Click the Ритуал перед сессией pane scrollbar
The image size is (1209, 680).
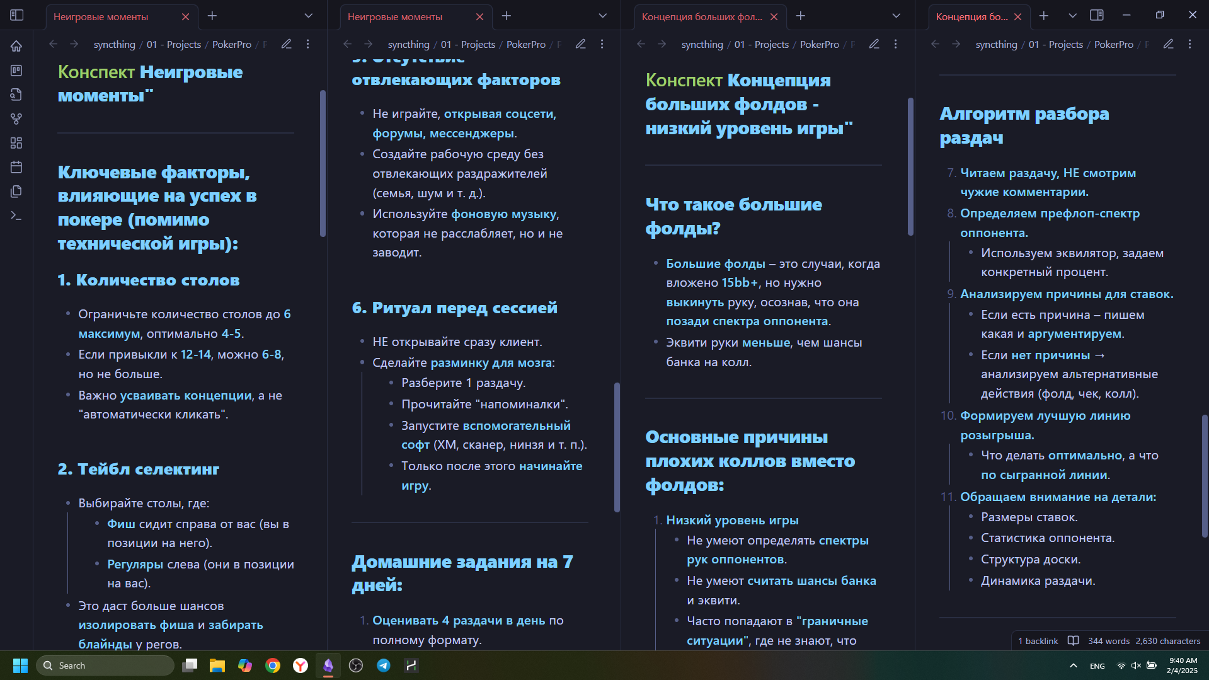point(617,447)
